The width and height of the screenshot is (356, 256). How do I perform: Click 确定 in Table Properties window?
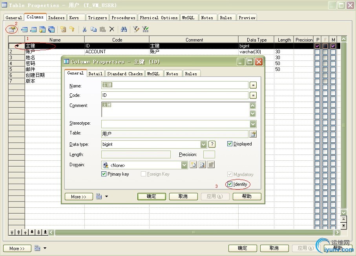pos(243,248)
